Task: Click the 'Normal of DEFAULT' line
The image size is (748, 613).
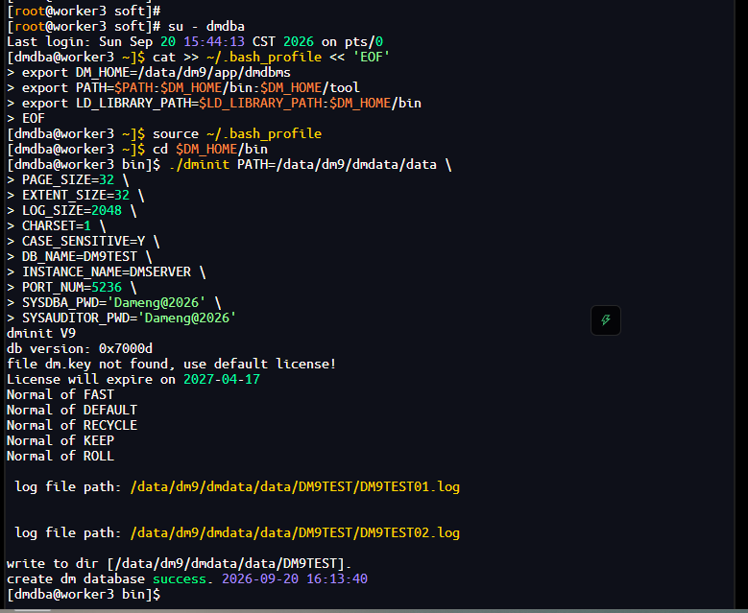Action: (72, 410)
